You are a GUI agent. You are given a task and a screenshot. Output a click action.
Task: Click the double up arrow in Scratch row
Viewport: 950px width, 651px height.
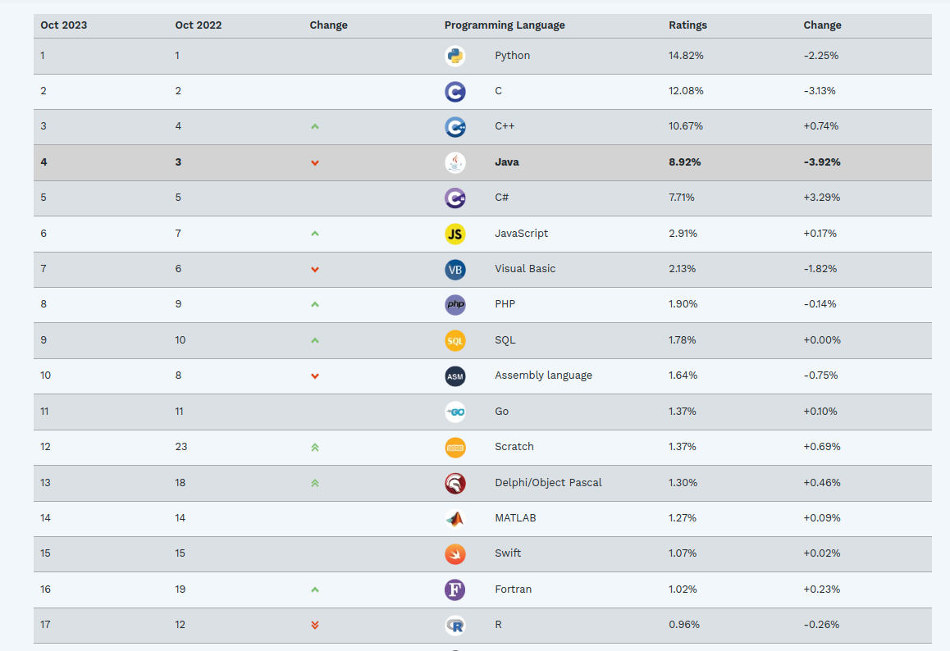click(x=315, y=447)
